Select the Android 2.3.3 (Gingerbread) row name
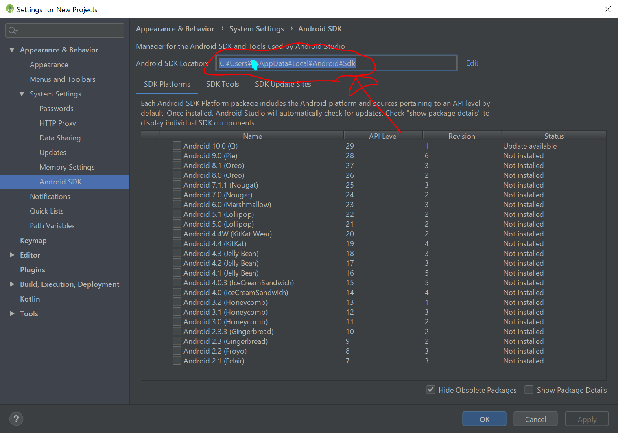The image size is (618, 433). [x=228, y=332]
